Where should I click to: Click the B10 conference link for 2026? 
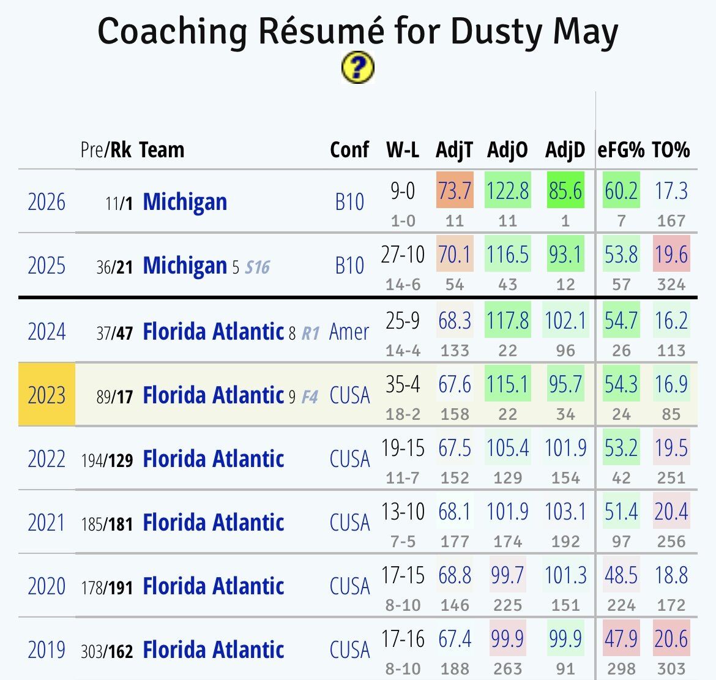click(349, 202)
